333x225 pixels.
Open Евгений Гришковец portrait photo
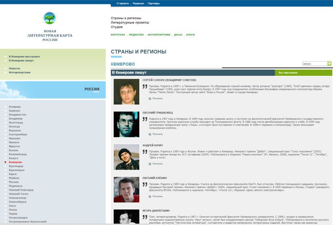point(126,124)
